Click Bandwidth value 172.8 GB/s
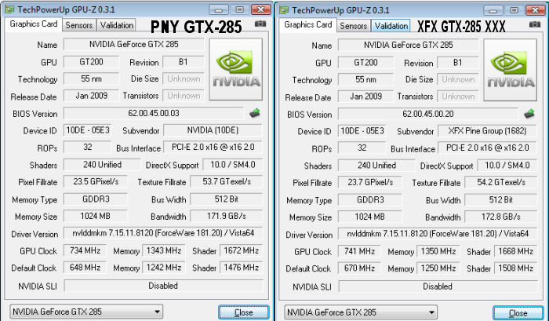 (501, 217)
